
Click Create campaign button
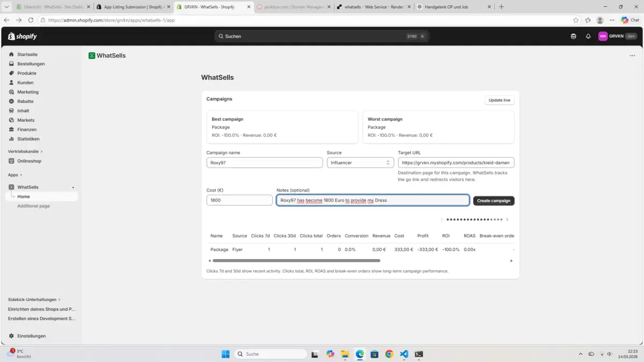click(x=494, y=201)
